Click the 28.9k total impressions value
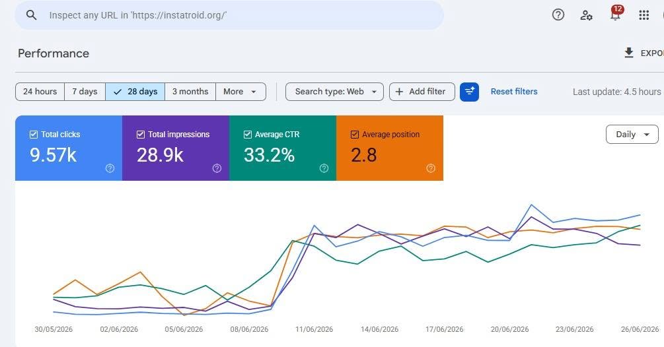 [160, 155]
